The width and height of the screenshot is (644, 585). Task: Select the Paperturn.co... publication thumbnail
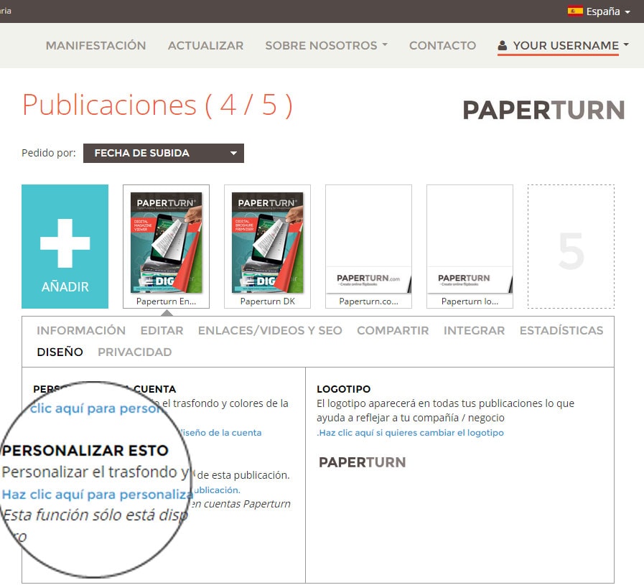368,246
